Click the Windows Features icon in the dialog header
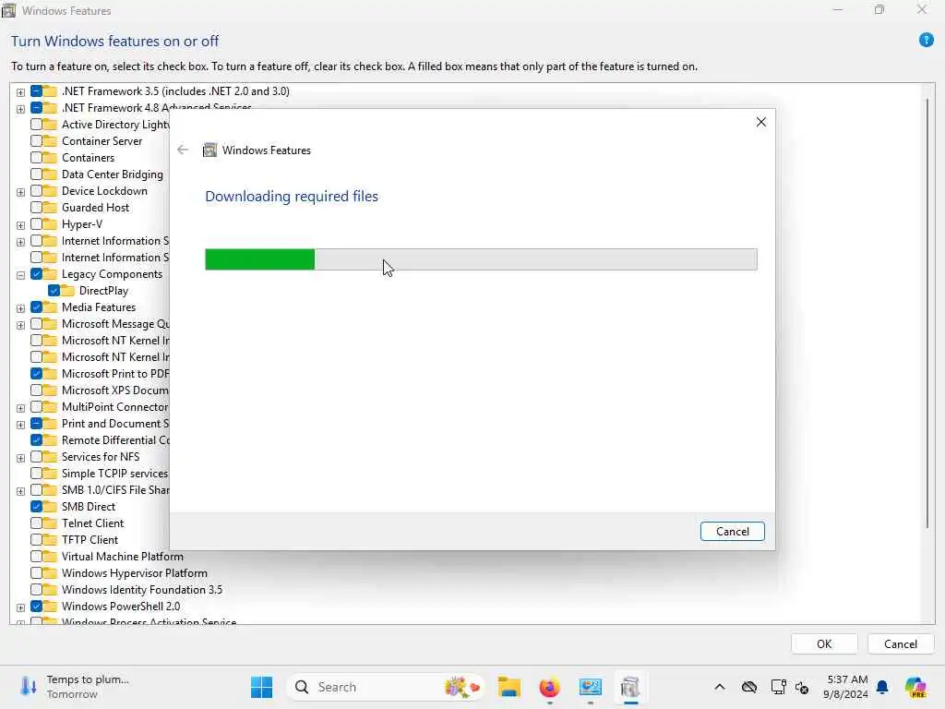Viewport: 945px width, 709px height. 209,150
